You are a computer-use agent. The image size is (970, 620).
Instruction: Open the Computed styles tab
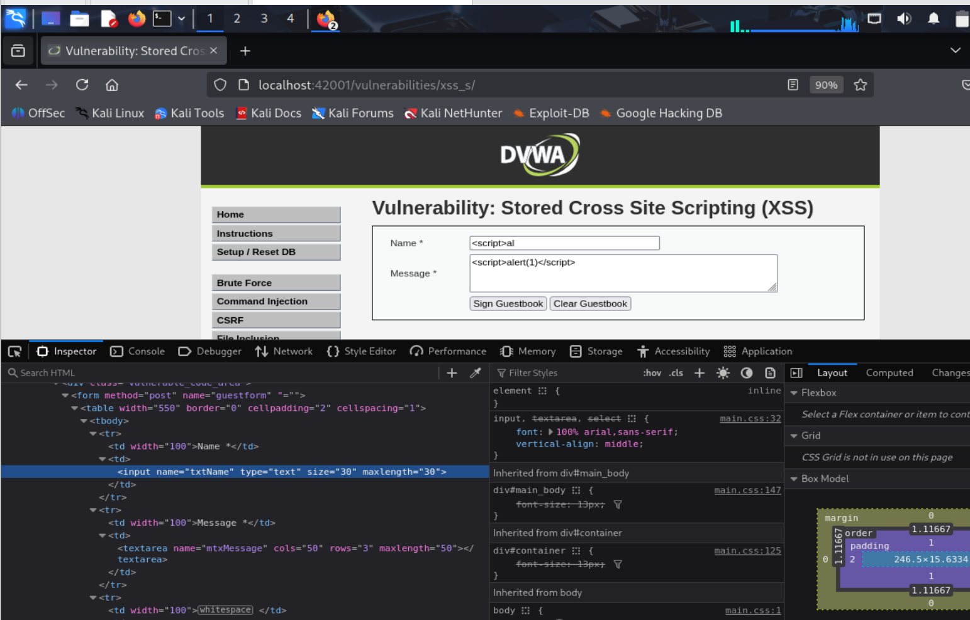point(889,373)
